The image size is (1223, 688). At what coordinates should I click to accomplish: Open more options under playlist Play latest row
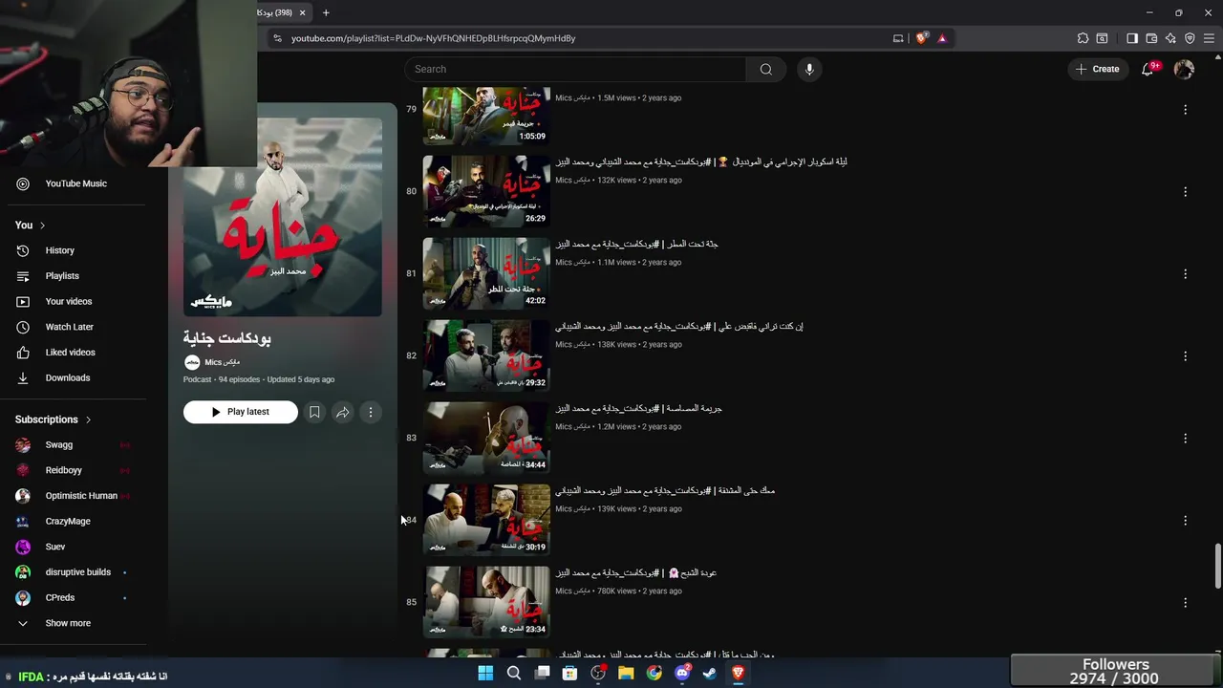point(371,412)
